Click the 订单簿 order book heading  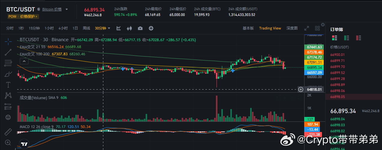(x=337, y=29)
